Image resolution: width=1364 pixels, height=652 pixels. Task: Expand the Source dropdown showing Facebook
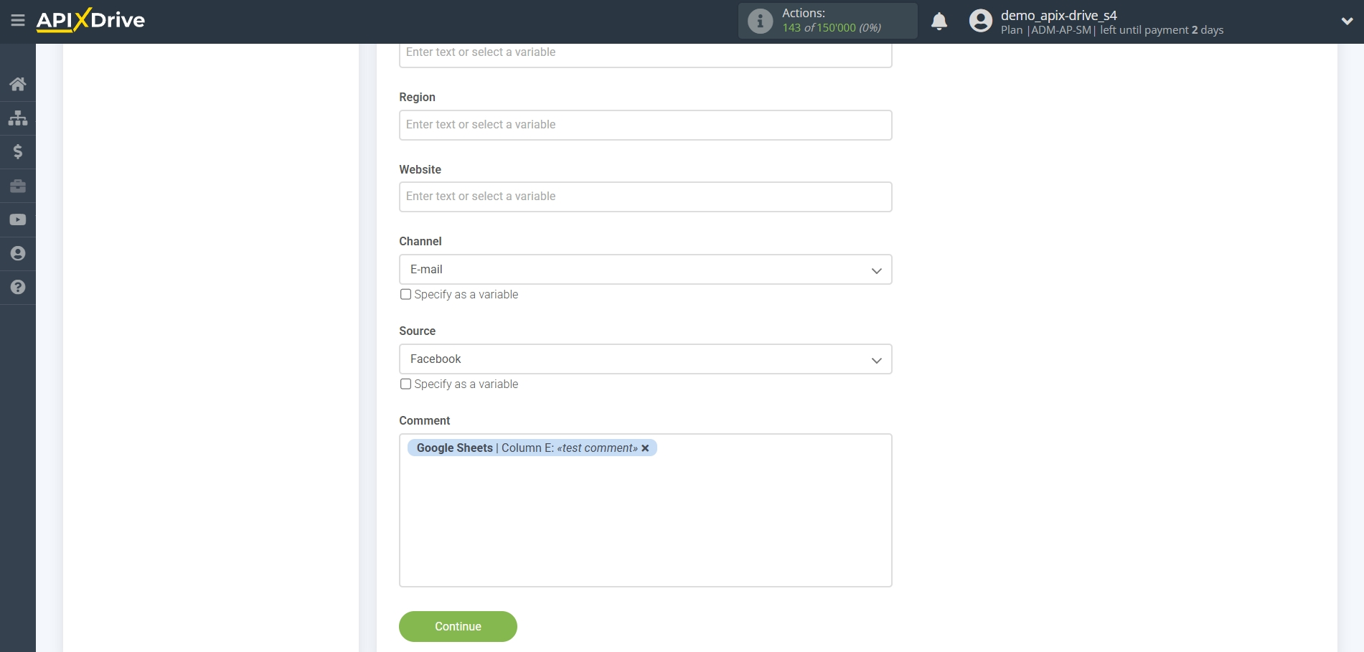click(645, 359)
